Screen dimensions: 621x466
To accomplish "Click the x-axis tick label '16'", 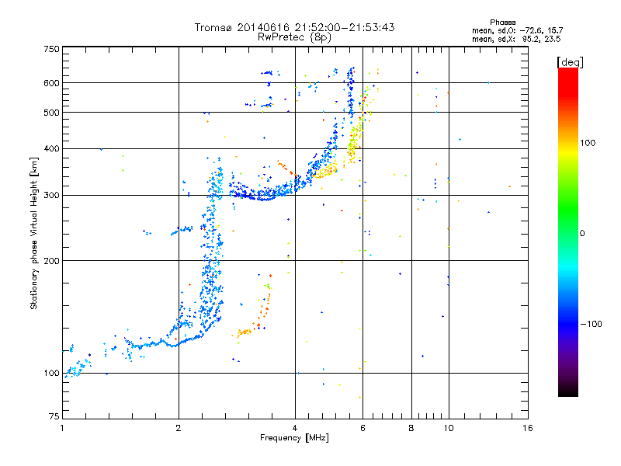I will [528, 428].
